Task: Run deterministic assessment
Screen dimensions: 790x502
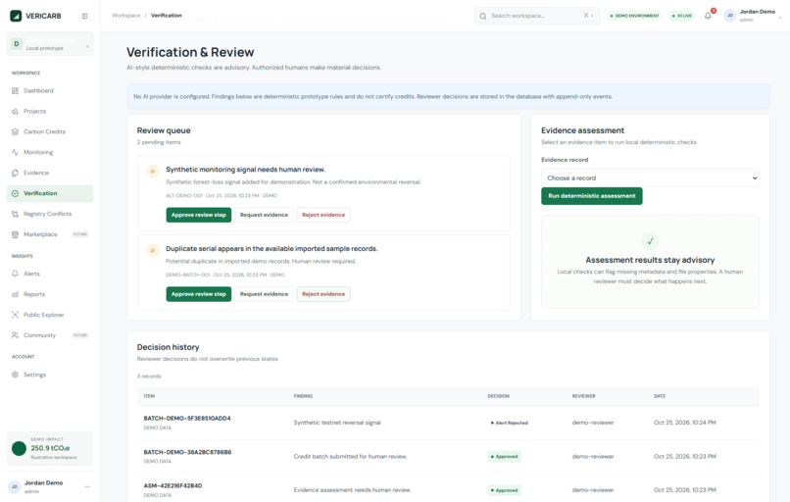Action: click(591, 196)
